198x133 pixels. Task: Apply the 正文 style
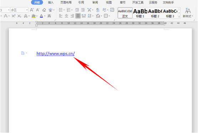[x=125, y=13]
